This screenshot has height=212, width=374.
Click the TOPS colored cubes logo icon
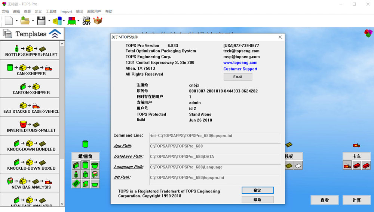(368, 33)
